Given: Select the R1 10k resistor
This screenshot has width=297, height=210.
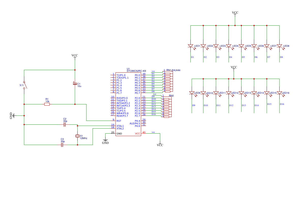Looking at the screenshot, I should tap(47, 104).
